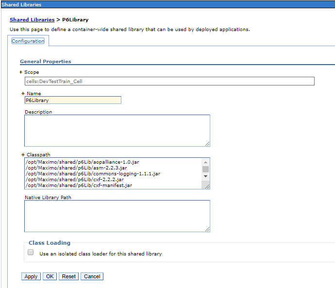The height and width of the screenshot is (288, 335).
Task: Select the cxf-manifest.jar classpath line
Action: (x=79, y=185)
